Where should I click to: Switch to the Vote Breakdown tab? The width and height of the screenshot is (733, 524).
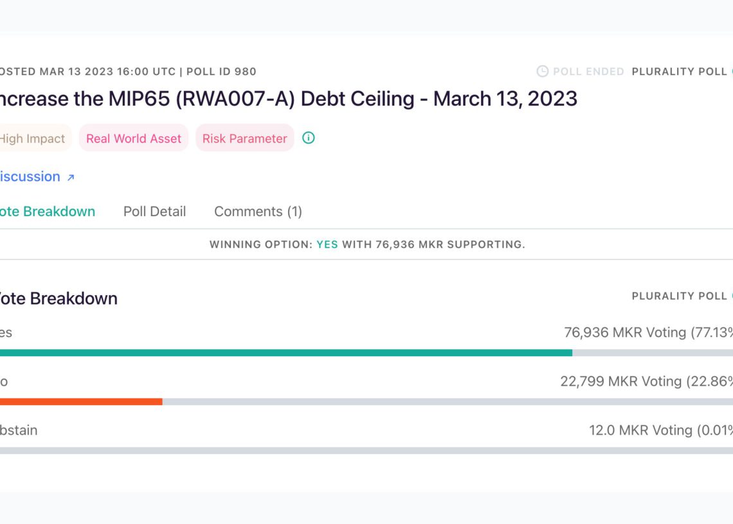(47, 212)
